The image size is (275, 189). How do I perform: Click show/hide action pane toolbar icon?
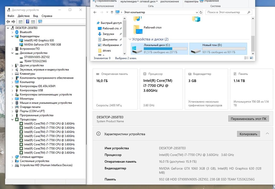pos(33,21)
